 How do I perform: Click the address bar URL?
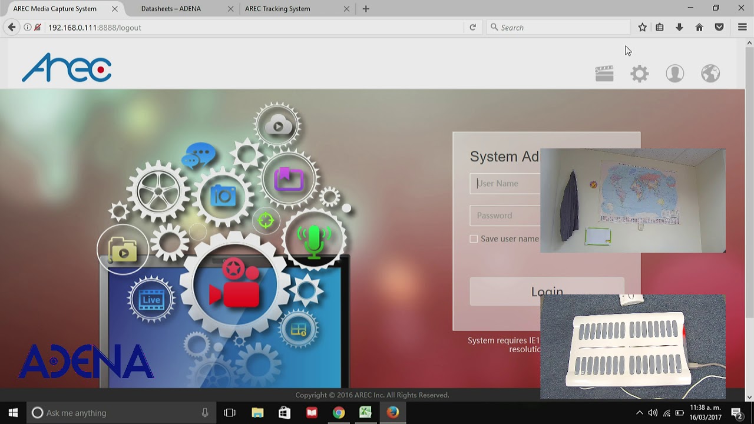click(94, 27)
